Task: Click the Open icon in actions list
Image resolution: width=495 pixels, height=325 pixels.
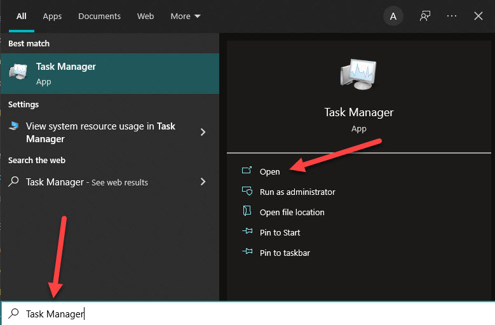Action: [x=247, y=171]
